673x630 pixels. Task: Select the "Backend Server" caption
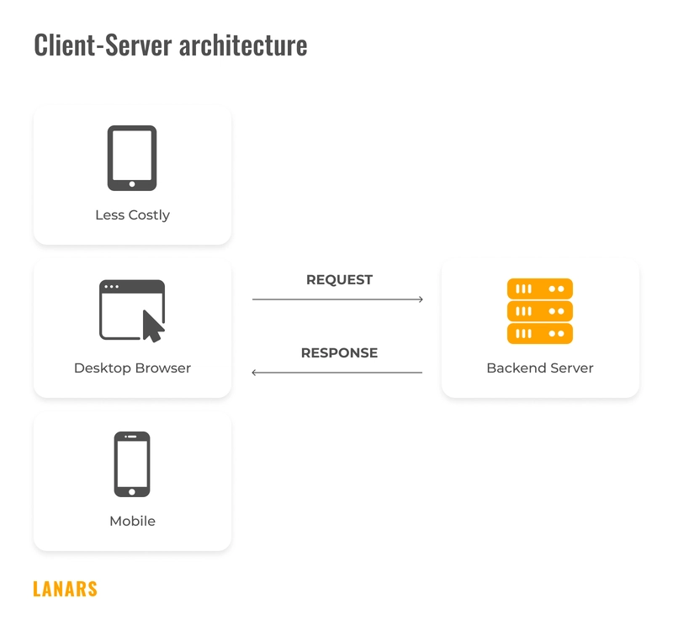tap(539, 368)
